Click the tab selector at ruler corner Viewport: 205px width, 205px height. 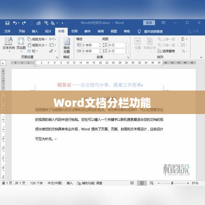coord(3,63)
